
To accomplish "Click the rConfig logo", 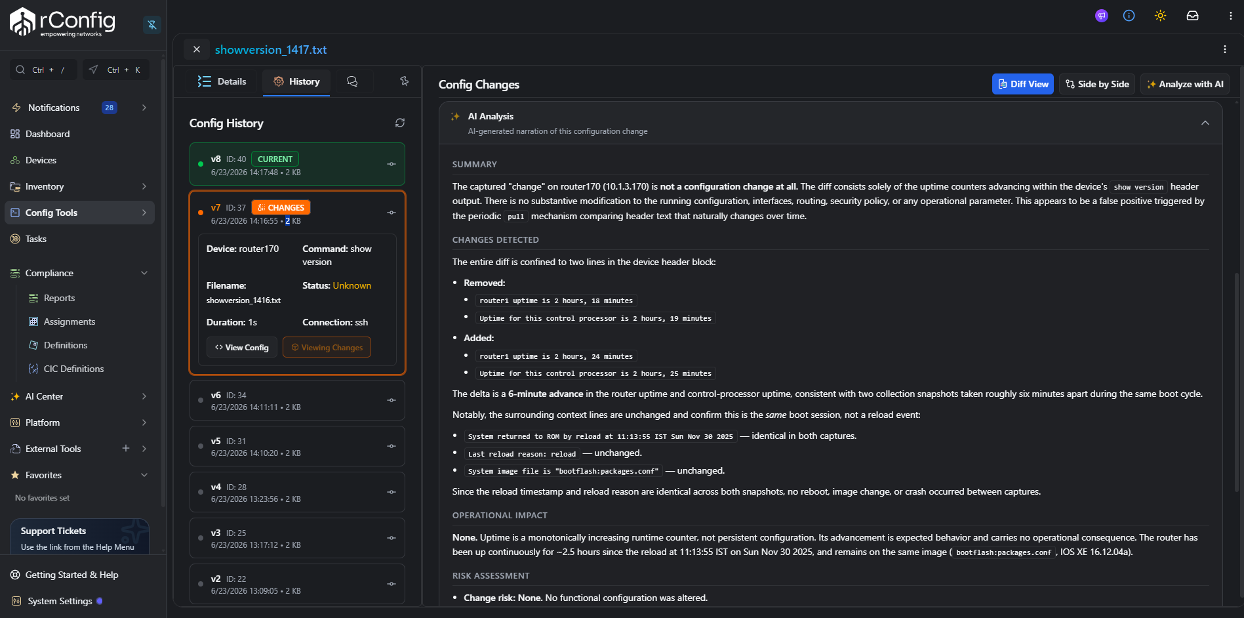I will (62, 22).
